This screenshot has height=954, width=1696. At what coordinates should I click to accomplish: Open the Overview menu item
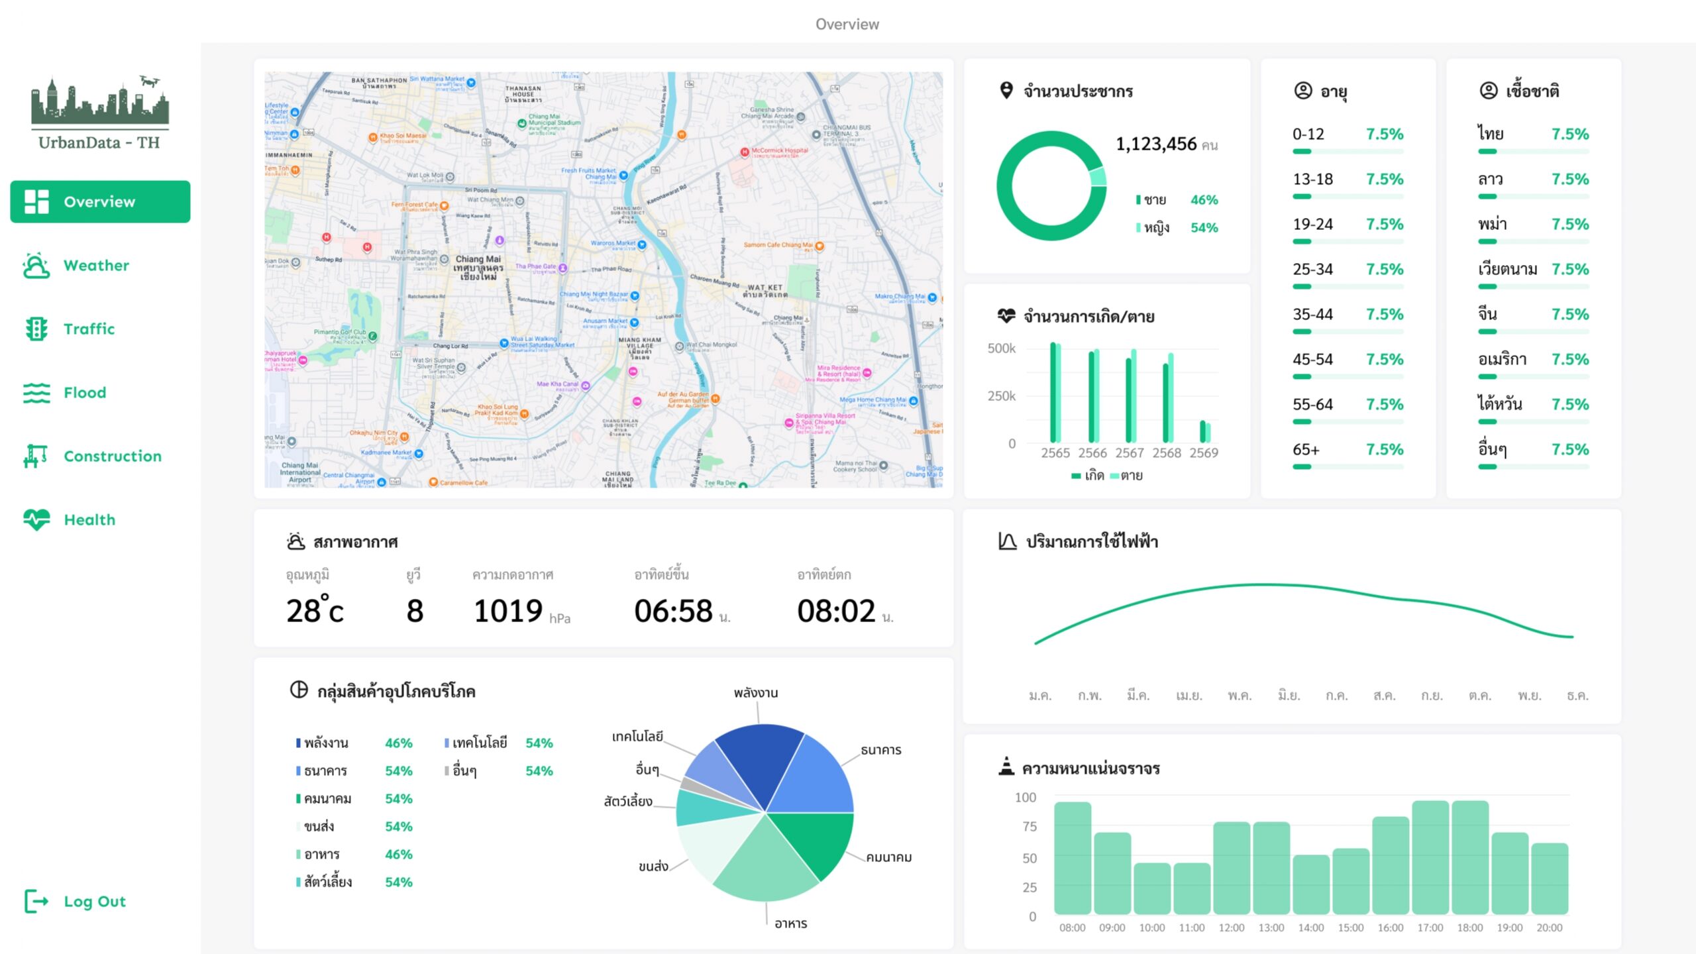tap(100, 201)
